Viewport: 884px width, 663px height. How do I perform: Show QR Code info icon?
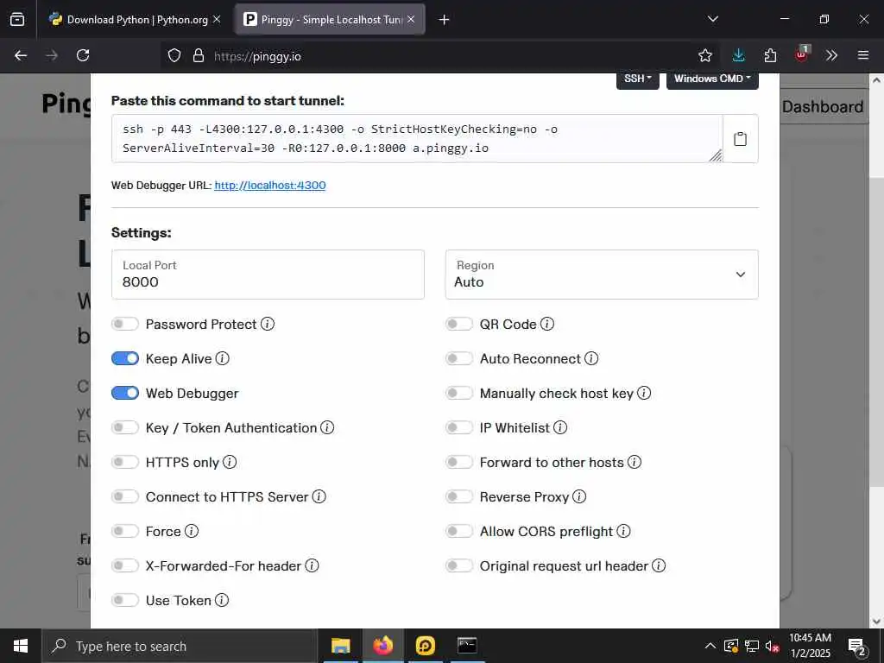(547, 325)
